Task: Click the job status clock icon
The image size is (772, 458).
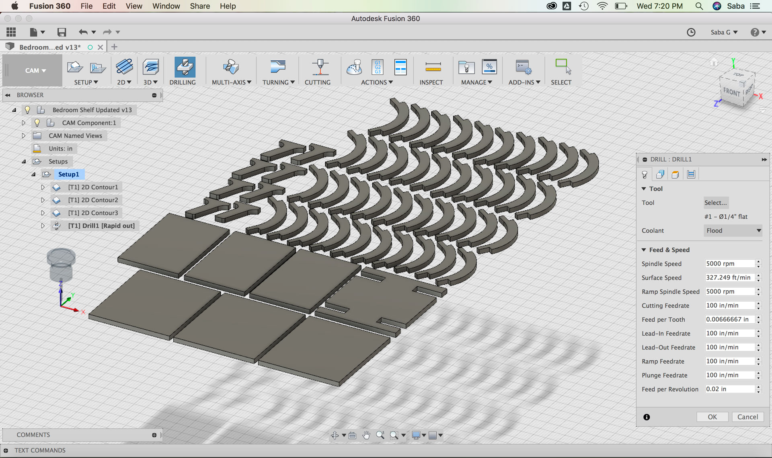Action: (691, 32)
